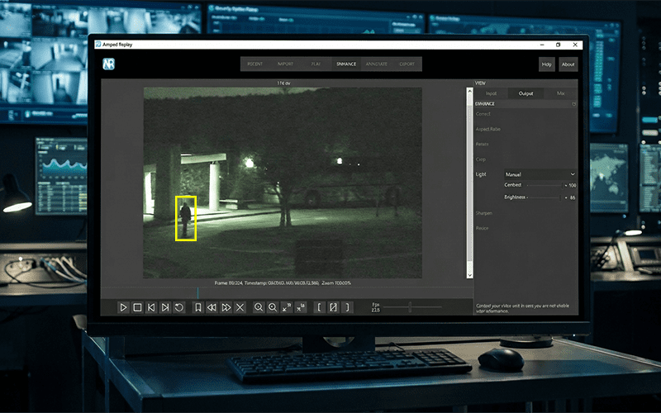Adjust the Brightness slider
Screen dimensions: 661x413
545,198
